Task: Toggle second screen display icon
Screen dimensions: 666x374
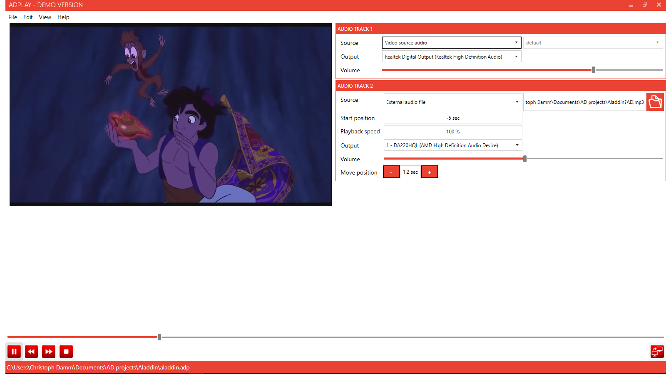Action: [x=657, y=352]
